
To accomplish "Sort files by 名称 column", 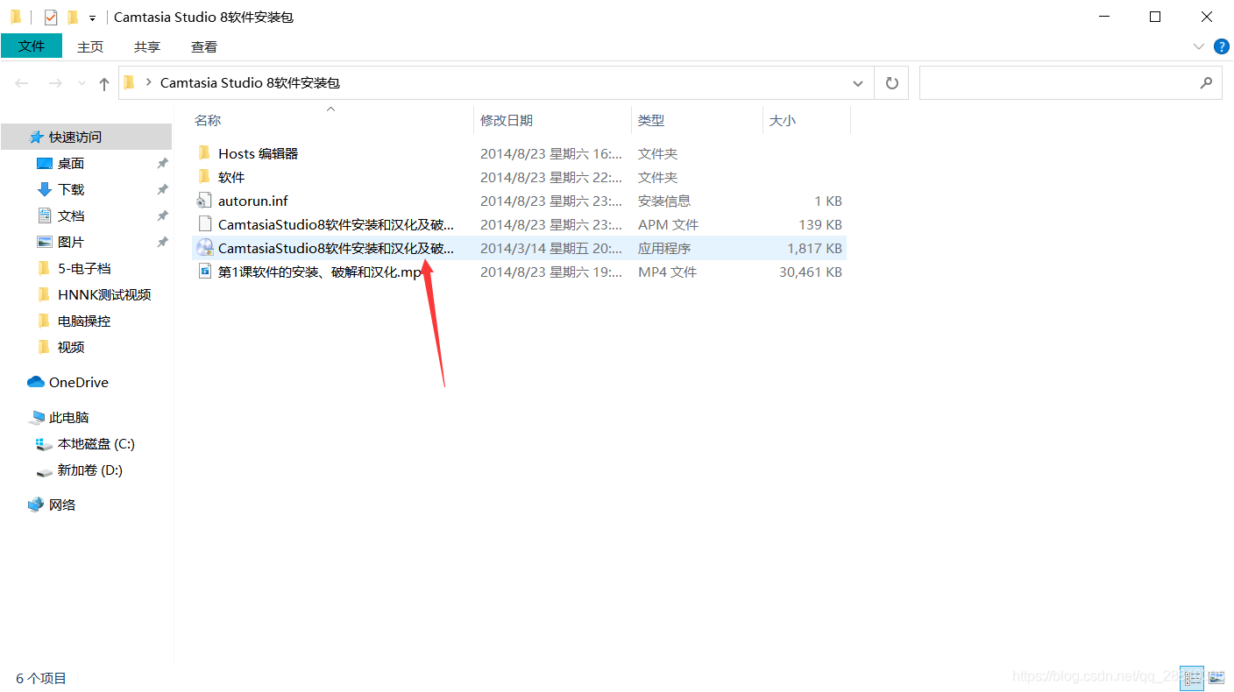I will (x=208, y=120).
